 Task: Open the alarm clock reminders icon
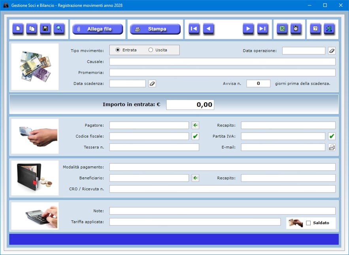[x=296, y=29]
